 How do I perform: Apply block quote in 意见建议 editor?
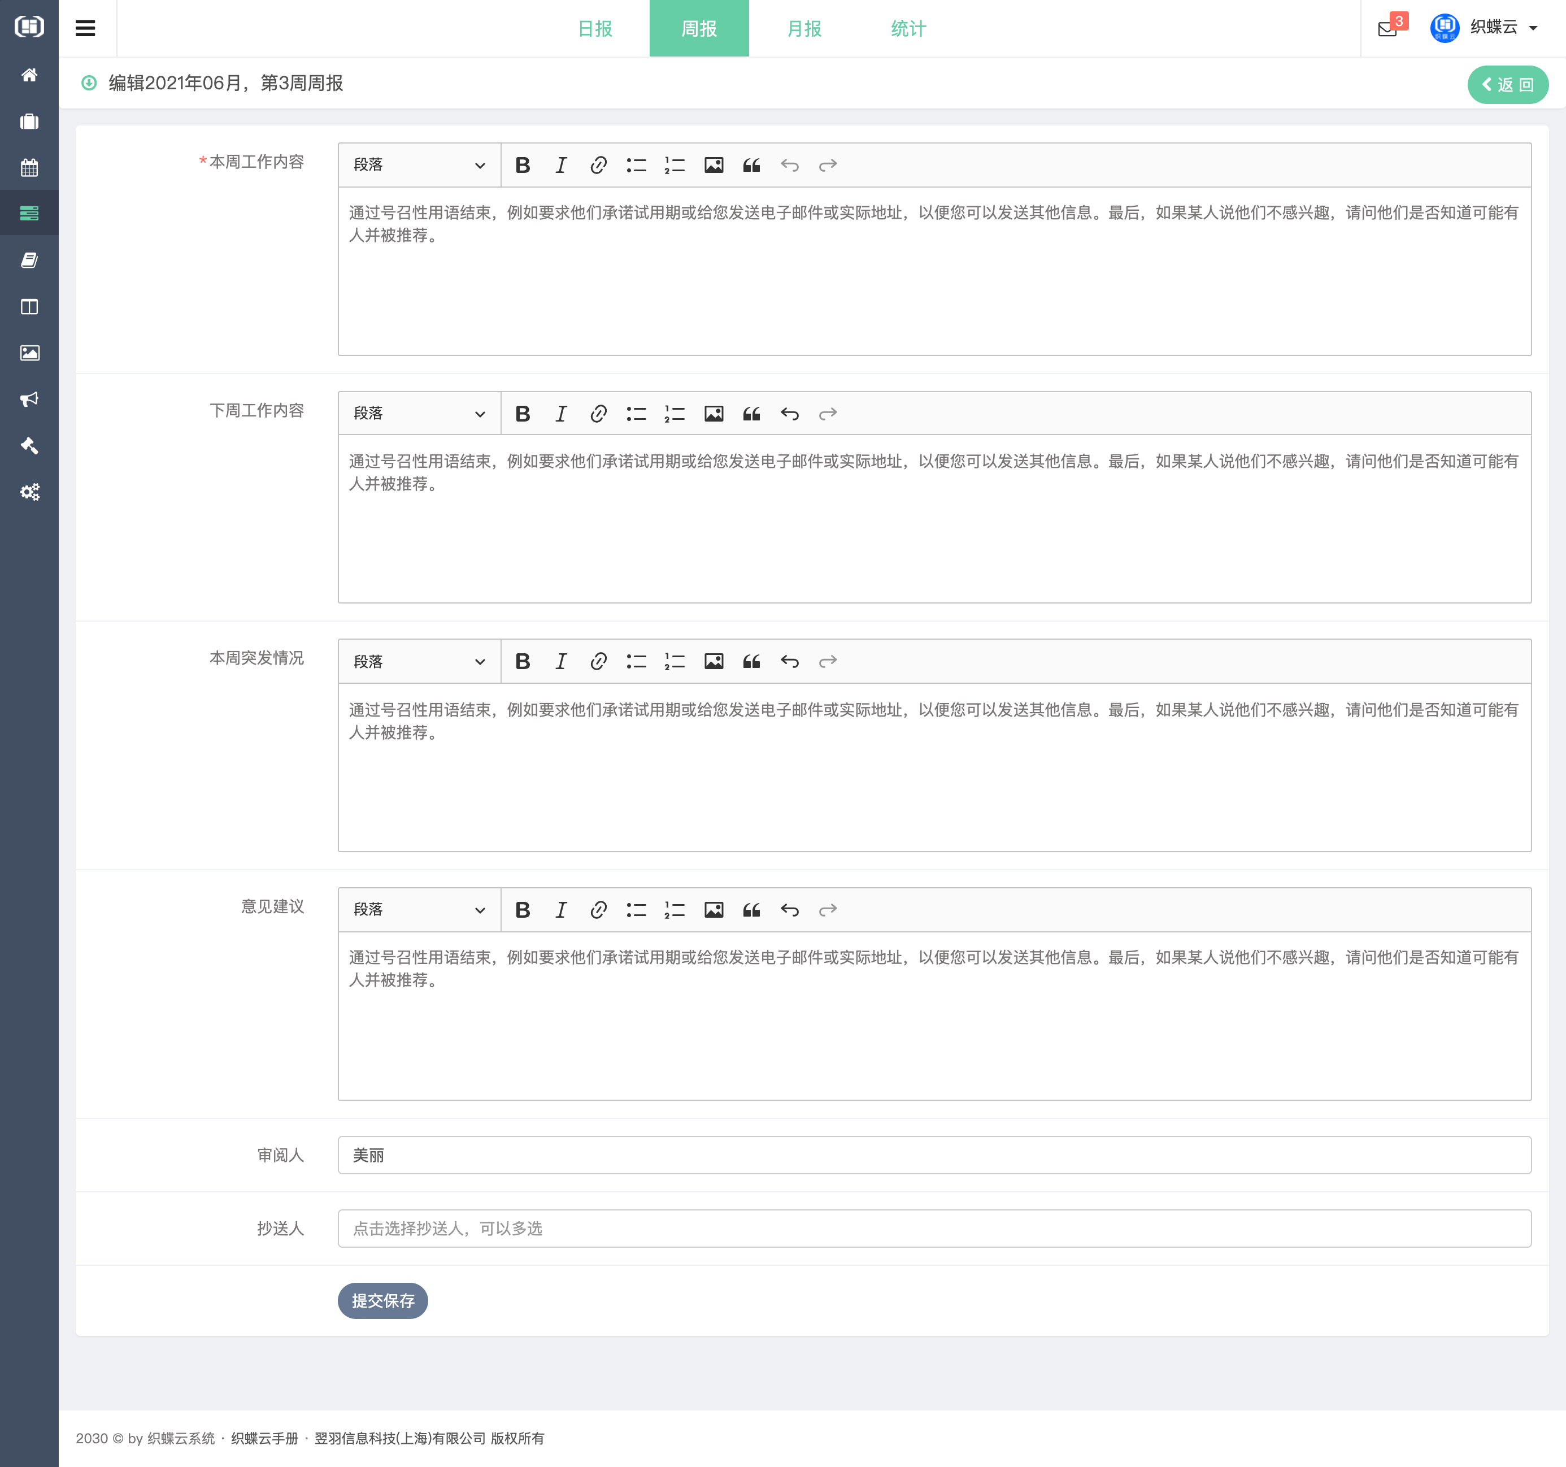[751, 910]
